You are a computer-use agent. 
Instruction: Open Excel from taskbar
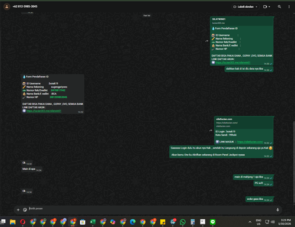(x=93, y=222)
